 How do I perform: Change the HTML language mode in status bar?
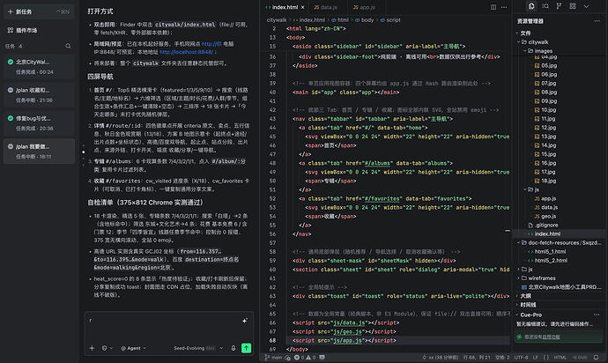[x=560, y=357]
